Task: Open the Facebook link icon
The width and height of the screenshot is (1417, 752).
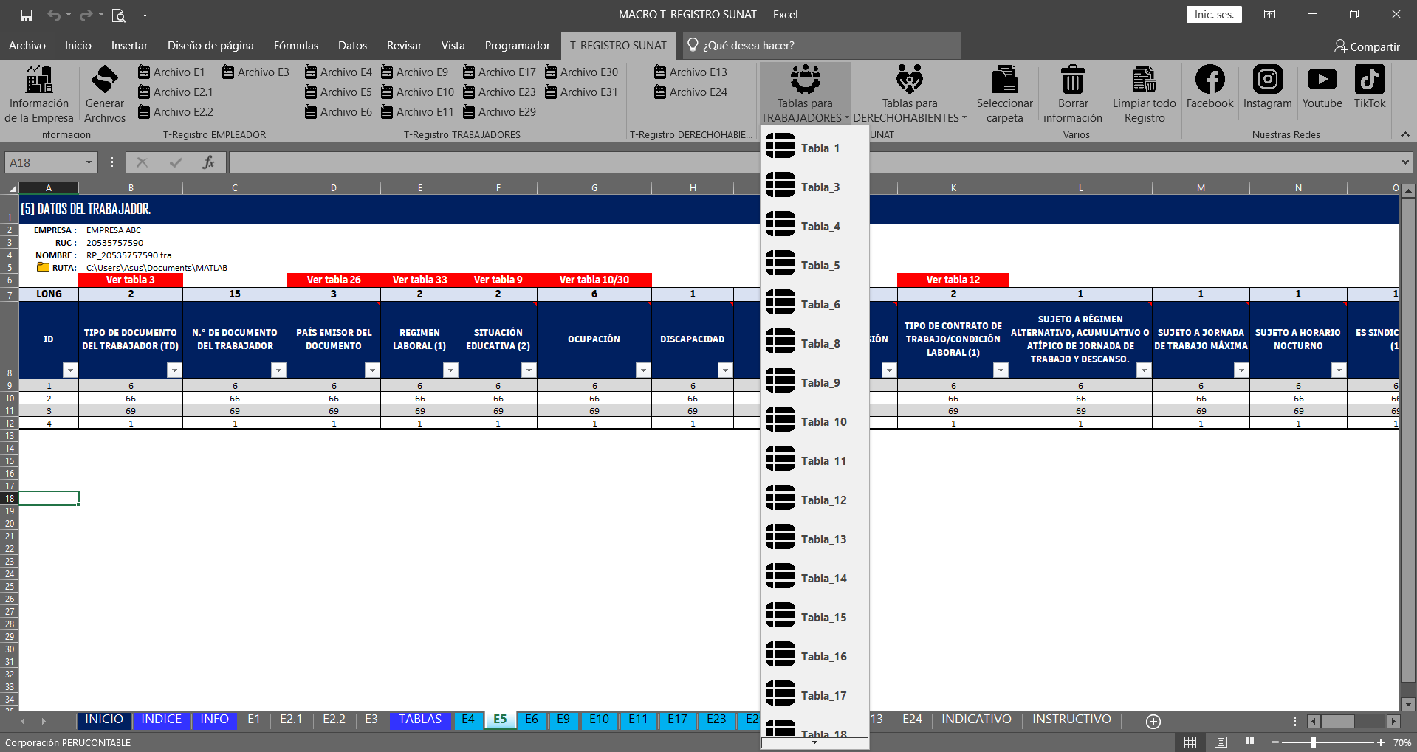Action: (x=1210, y=80)
